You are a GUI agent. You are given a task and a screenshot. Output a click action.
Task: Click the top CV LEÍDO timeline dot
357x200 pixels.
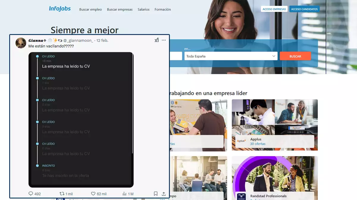(x=37, y=56)
